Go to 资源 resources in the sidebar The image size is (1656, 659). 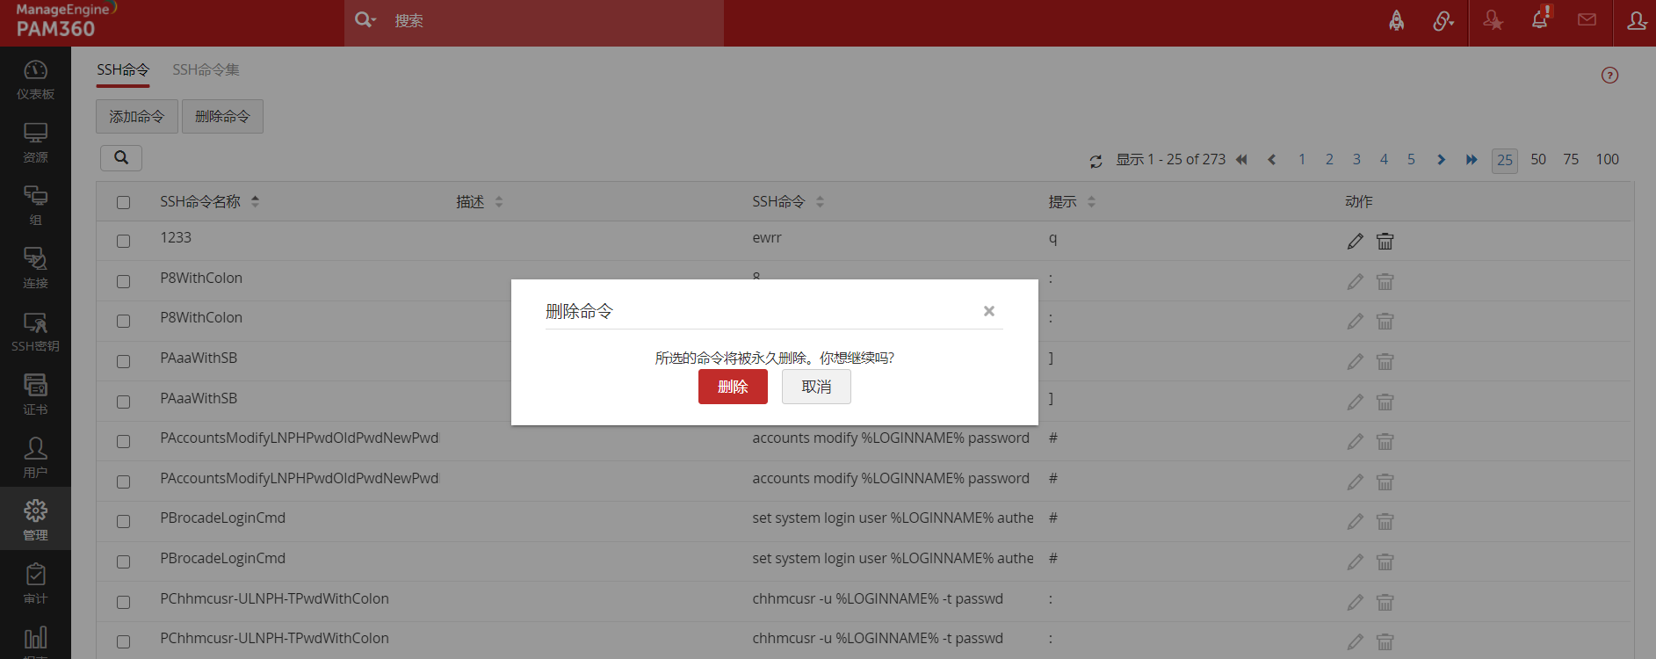click(35, 142)
